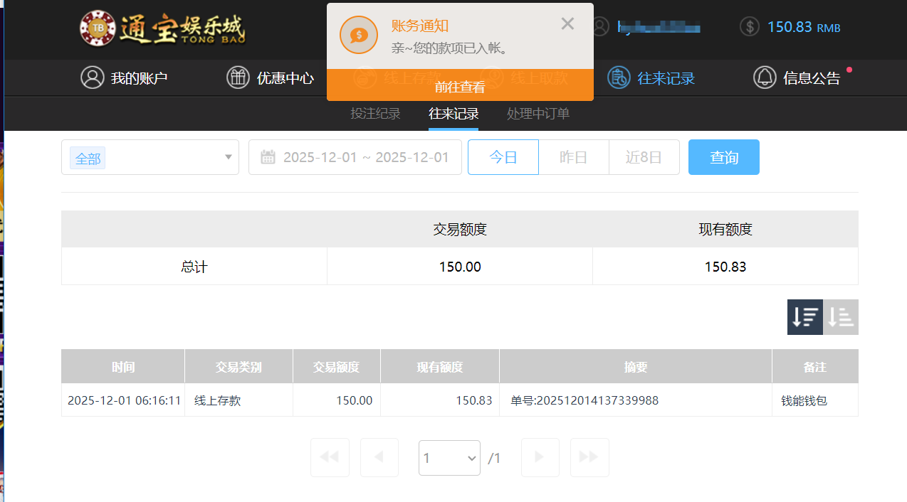Click the 优惠中心 gift icon

pyautogui.click(x=238, y=78)
